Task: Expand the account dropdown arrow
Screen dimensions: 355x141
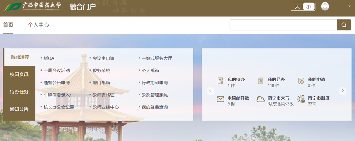Action: pyautogui.click(x=349, y=6)
